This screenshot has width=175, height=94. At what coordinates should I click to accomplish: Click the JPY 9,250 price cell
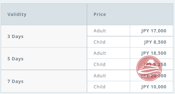pos(152,64)
